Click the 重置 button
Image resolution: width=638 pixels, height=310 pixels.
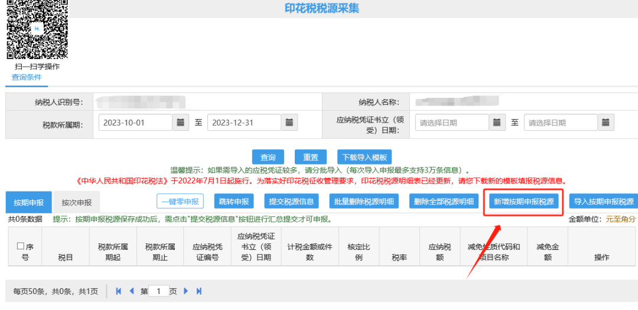click(311, 157)
